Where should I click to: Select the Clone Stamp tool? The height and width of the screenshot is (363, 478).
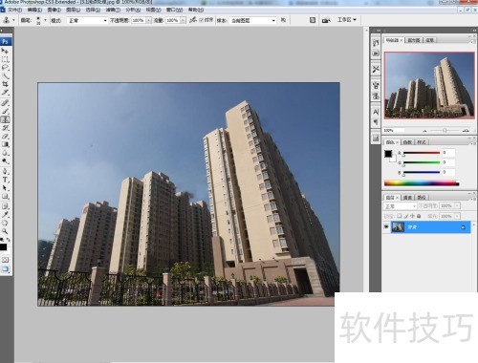click(x=5, y=119)
